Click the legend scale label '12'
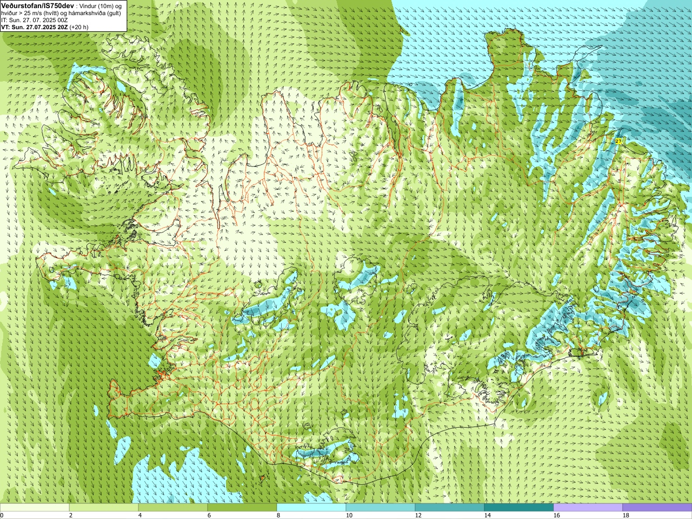The width and height of the screenshot is (692, 519). point(418,515)
